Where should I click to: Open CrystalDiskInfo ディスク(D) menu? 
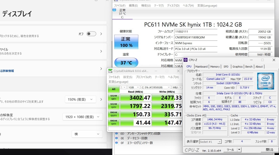[x=173, y=6]
